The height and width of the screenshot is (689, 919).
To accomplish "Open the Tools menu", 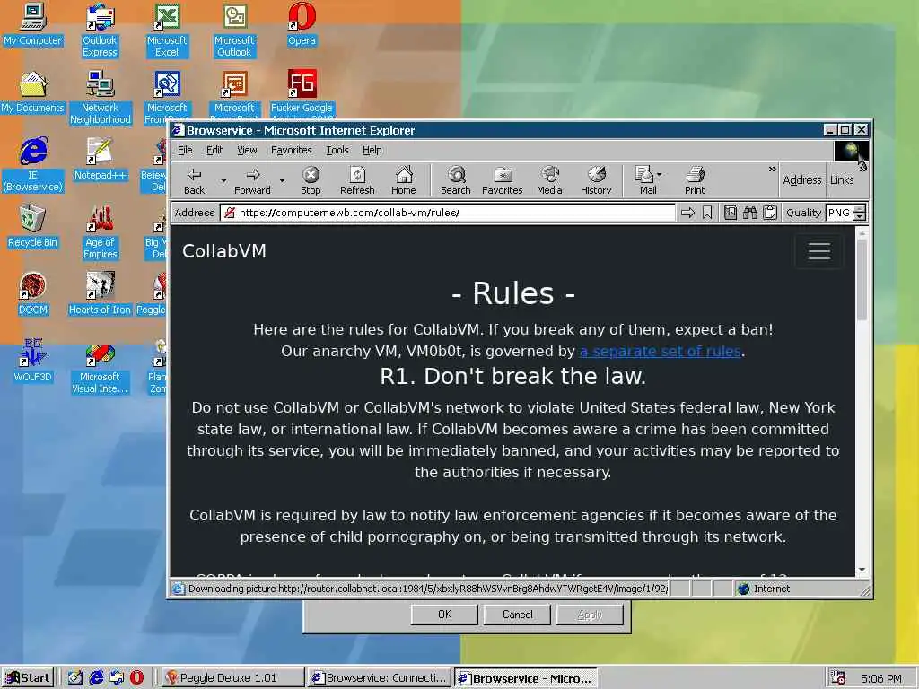I will point(337,150).
